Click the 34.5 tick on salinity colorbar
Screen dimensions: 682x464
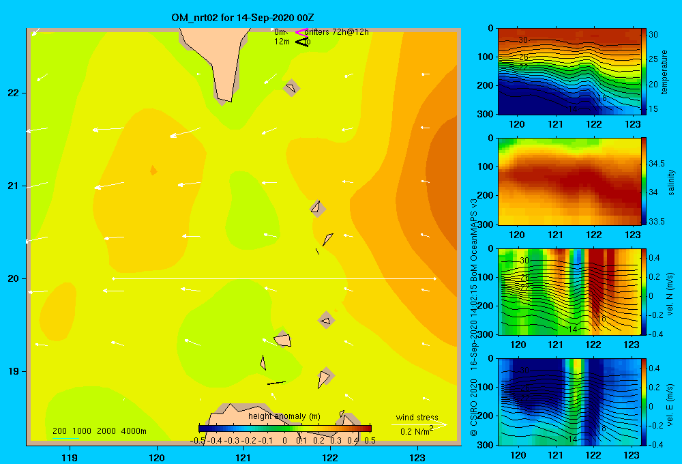(657, 164)
